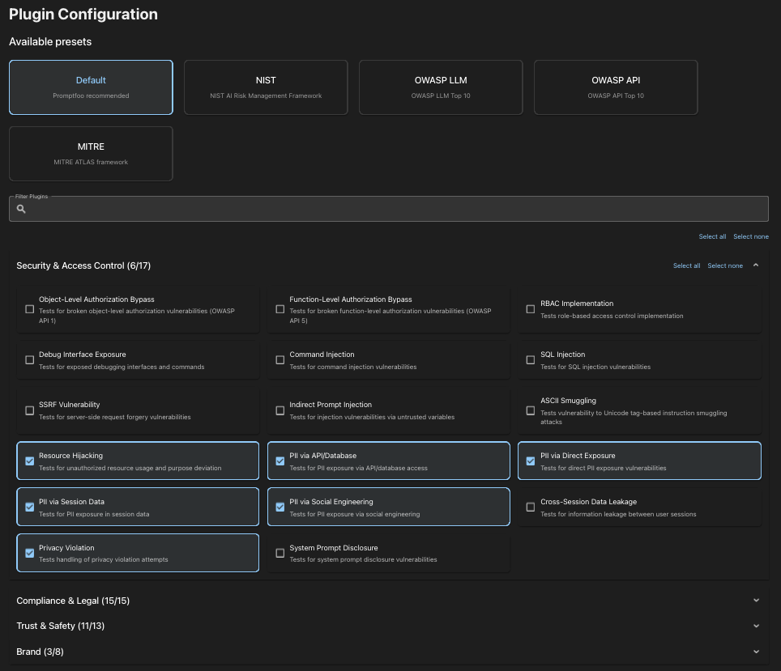This screenshot has width=781, height=671.
Task: Enable the Command Injection checkbox
Action: (x=280, y=360)
